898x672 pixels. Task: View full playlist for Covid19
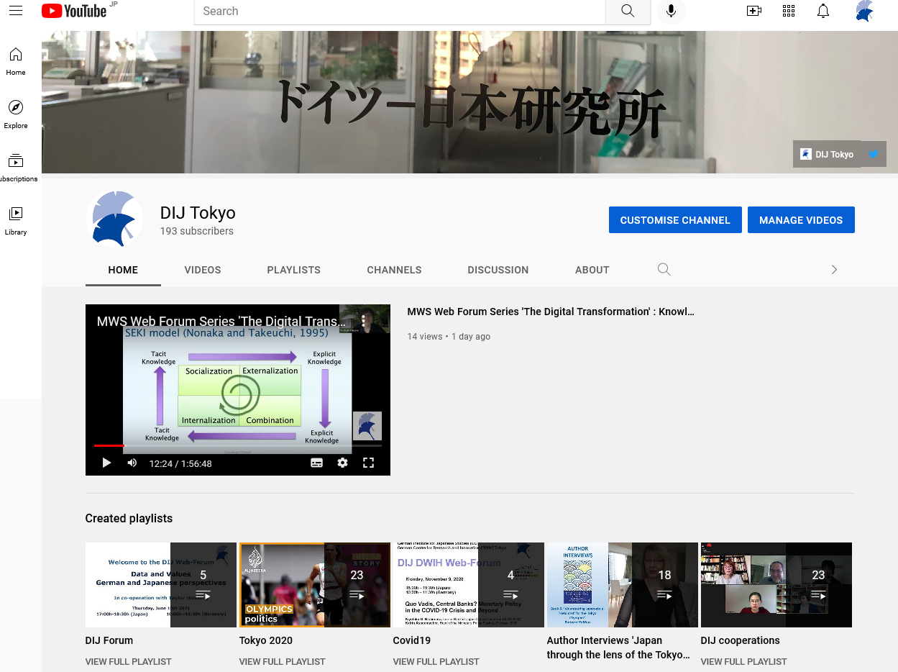pos(436,662)
